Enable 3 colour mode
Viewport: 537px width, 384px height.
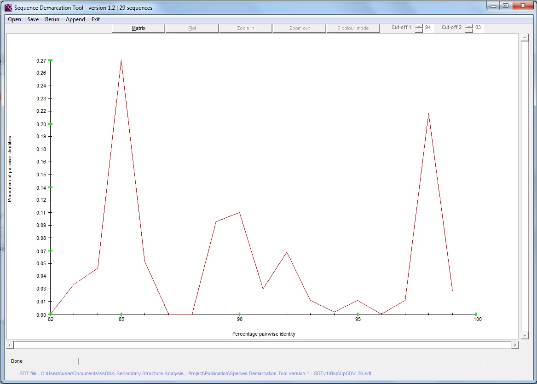click(x=353, y=28)
